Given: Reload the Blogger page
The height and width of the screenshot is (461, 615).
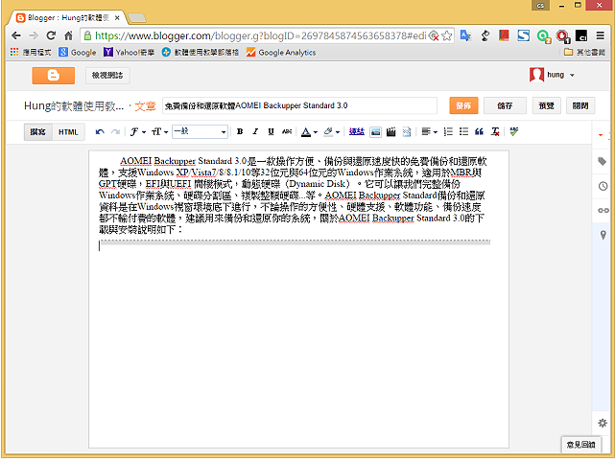Looking at the screenshot, I should click(51, 35).
